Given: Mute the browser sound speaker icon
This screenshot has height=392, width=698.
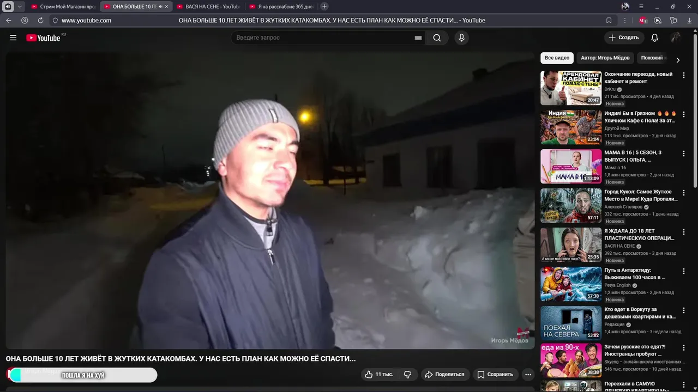Looking at the screenshot, I should click(x=8, y=7).
